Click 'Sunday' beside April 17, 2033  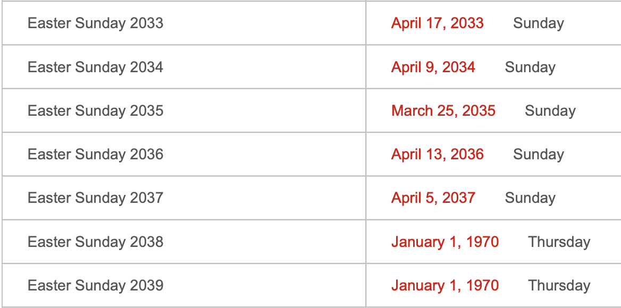tap(539, 23)
